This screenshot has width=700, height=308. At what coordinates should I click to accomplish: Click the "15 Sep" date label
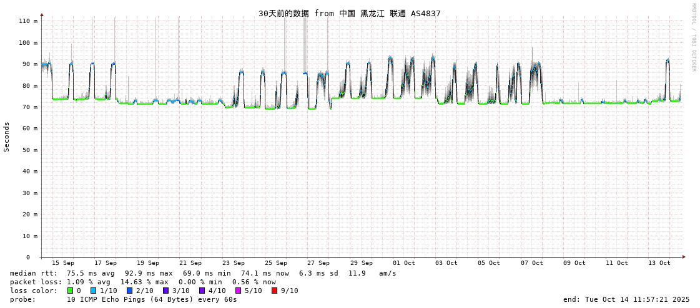[x=63, y=263]
